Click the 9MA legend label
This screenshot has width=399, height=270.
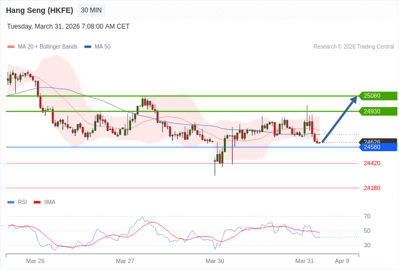point(50,202)
